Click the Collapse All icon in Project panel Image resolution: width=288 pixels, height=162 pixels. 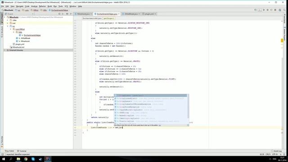point(63,14)
